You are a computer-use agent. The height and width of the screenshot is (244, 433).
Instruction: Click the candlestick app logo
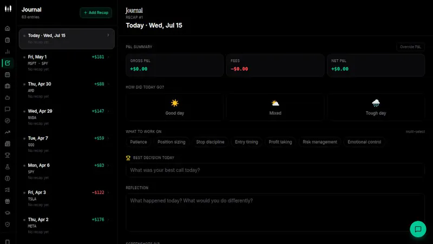click(8, 9)
